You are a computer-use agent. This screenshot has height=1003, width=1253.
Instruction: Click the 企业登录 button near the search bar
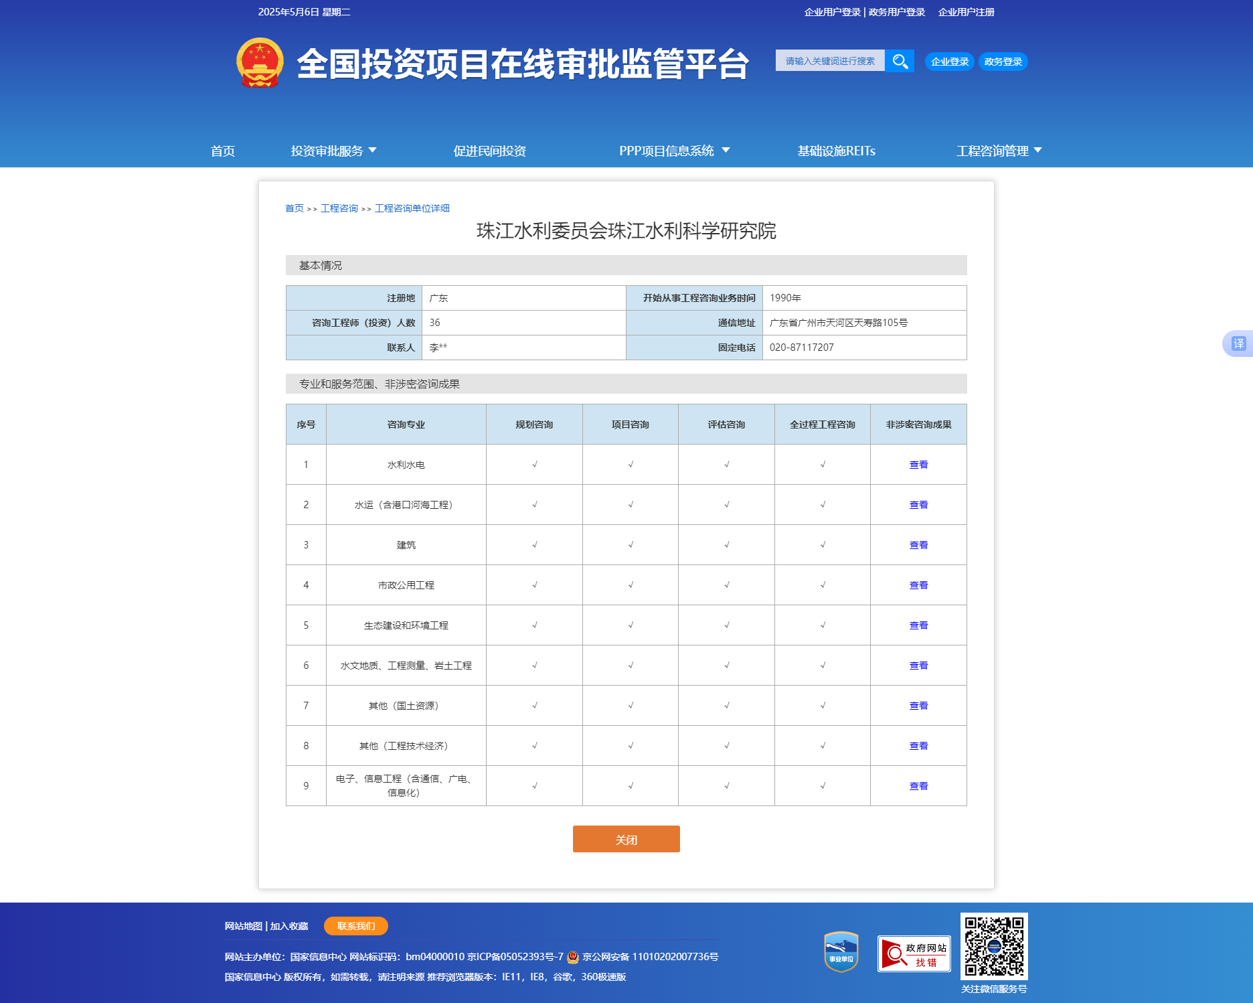948,61
